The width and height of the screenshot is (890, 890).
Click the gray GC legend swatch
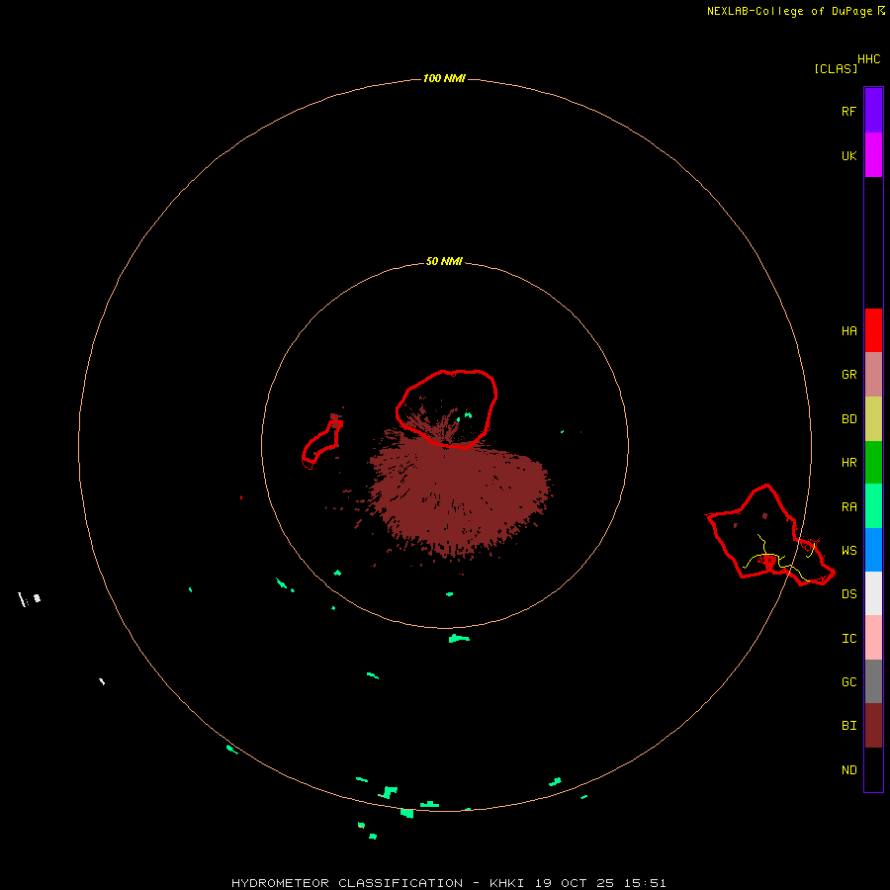click(x=873, y=681)
